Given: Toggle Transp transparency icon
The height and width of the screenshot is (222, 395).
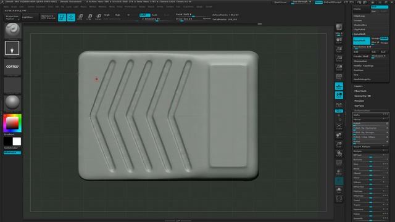Looking at the screenshot, I should (x=339, y=172).
